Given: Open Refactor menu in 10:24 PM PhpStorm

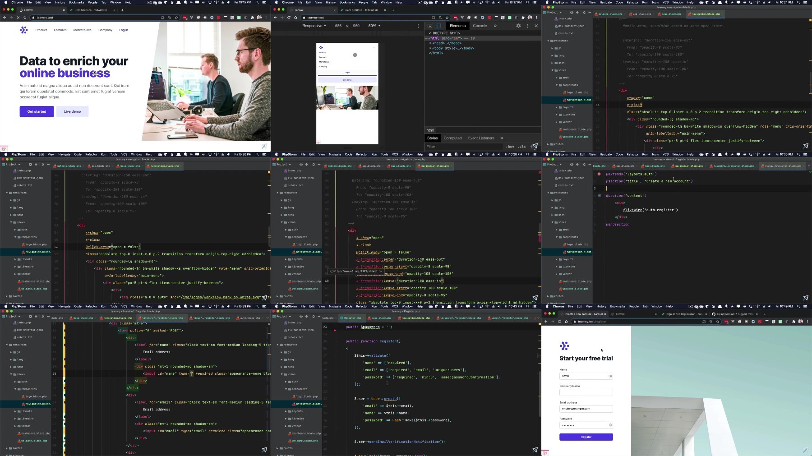Looking at the screenshot, I should (x=632, y=2).
